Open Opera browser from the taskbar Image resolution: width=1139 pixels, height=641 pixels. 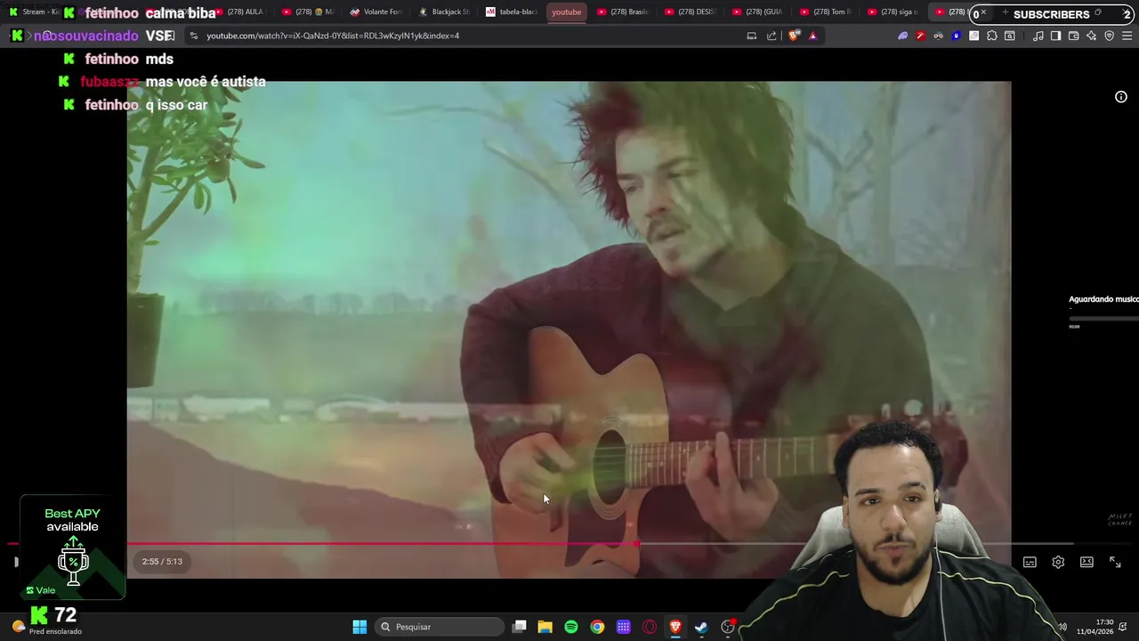tap(650, 627)
